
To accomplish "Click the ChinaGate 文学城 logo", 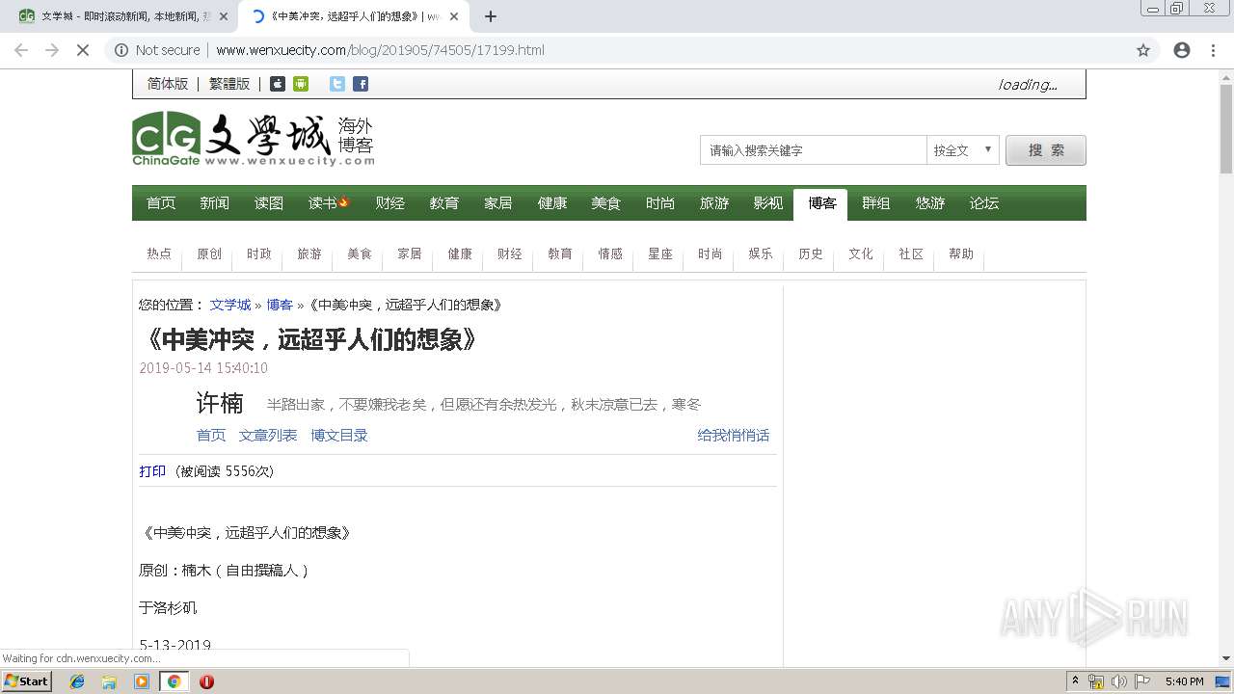I will [253, 140].
